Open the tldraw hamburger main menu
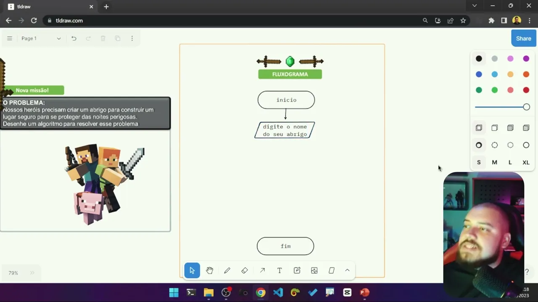 pyautogui.click(x=10, y=38)
